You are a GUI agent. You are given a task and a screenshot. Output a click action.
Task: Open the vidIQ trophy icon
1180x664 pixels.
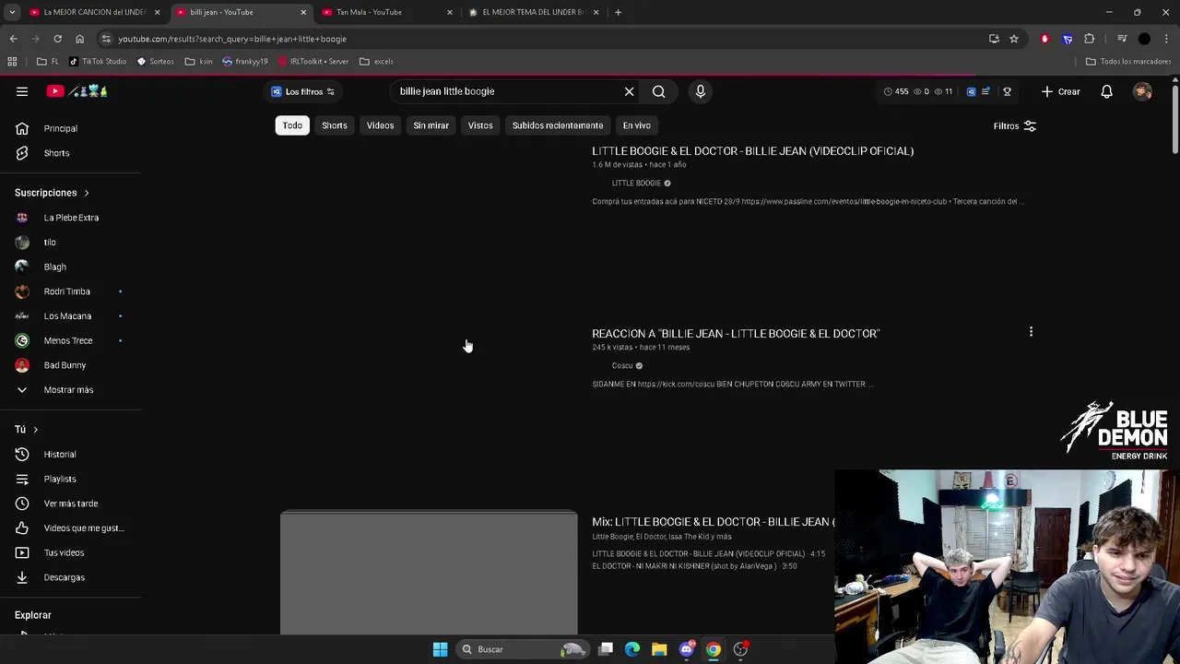click(x=1007, y=91)
